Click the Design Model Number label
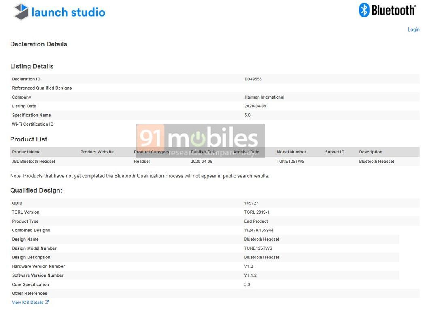The height and width of the screenshot is (311, 429). [34, 248]
